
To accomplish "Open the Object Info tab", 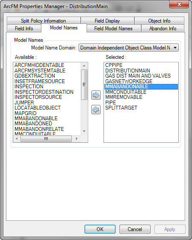I will 159,20.
